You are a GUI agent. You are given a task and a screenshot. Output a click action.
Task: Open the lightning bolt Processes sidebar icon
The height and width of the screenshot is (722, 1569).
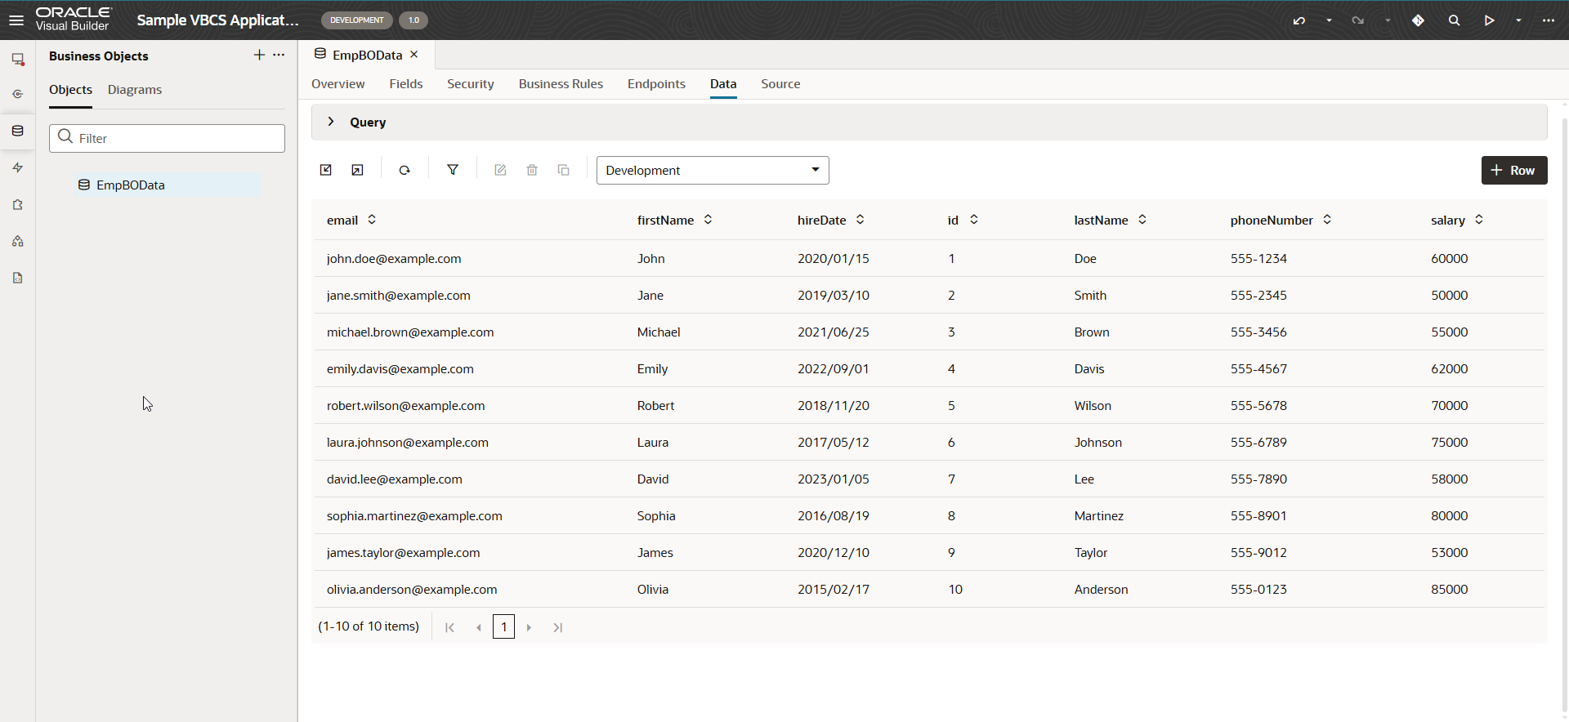click(x=18, y=167)
